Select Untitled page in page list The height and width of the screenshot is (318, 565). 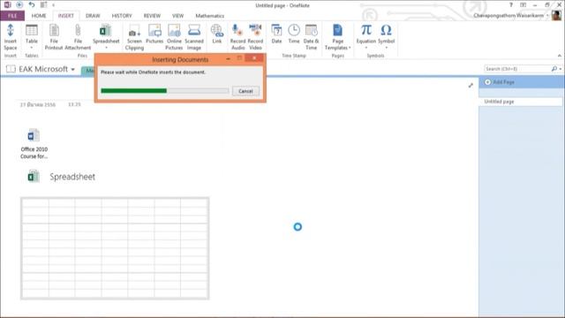click(521, 102)
